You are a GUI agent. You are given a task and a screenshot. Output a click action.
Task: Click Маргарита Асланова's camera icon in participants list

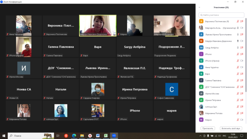[242, 28]
